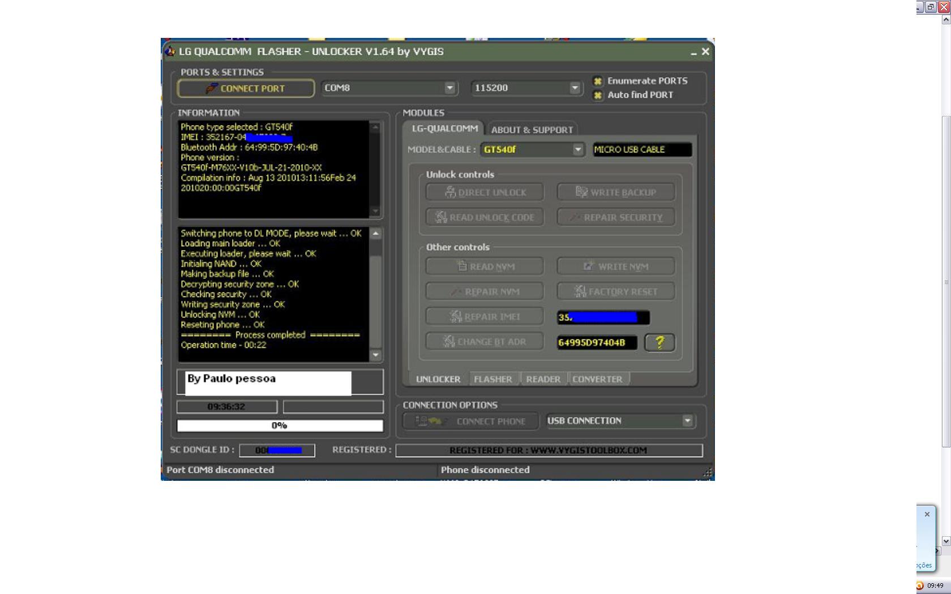The height and width of the screenshot is (594, 951).
Task: Click the resize grip in status bar
Action: point(708,472)
